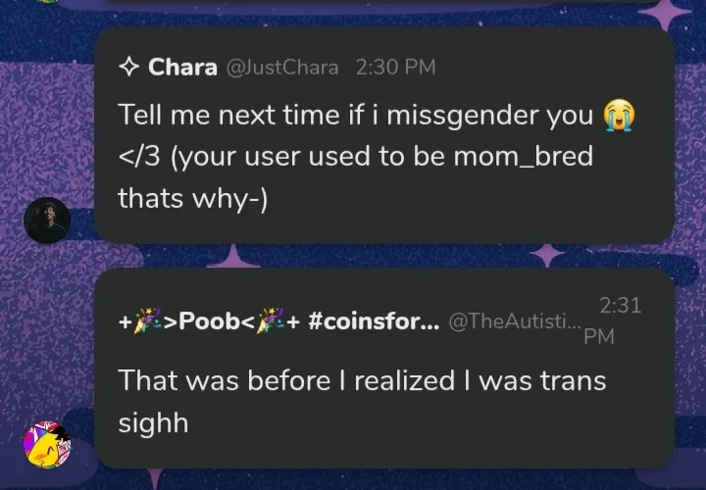The image size is (706, 490).
Task: Click the party popper emoji before >Poob<
Action: point(148,321)
